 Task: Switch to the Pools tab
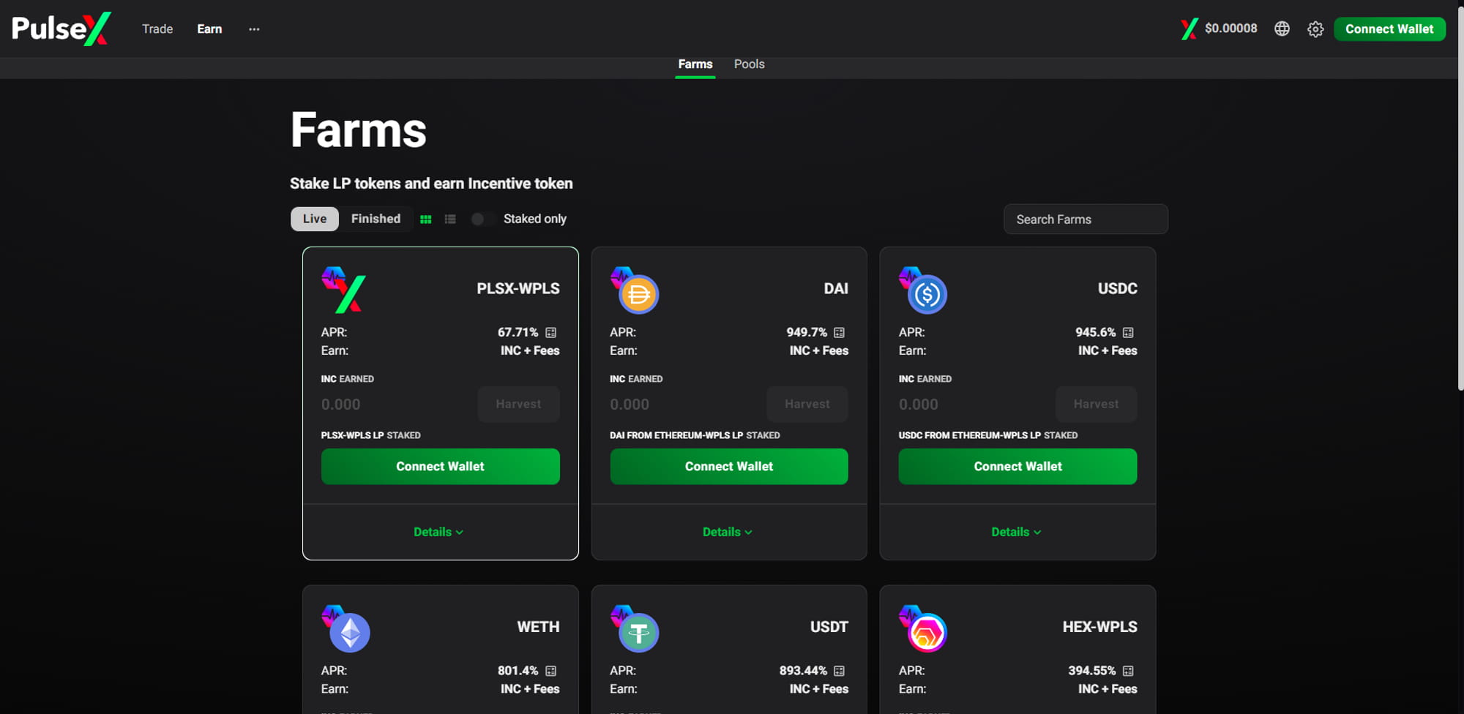(x=749, y=64)
